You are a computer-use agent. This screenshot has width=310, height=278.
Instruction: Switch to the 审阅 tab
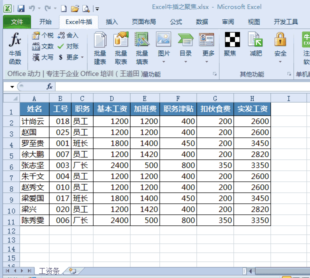228,21
